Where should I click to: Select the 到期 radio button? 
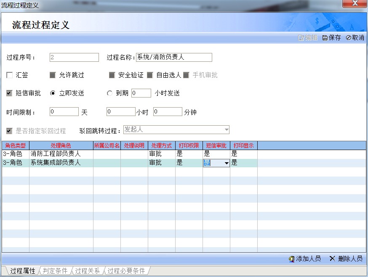[110, 93]
